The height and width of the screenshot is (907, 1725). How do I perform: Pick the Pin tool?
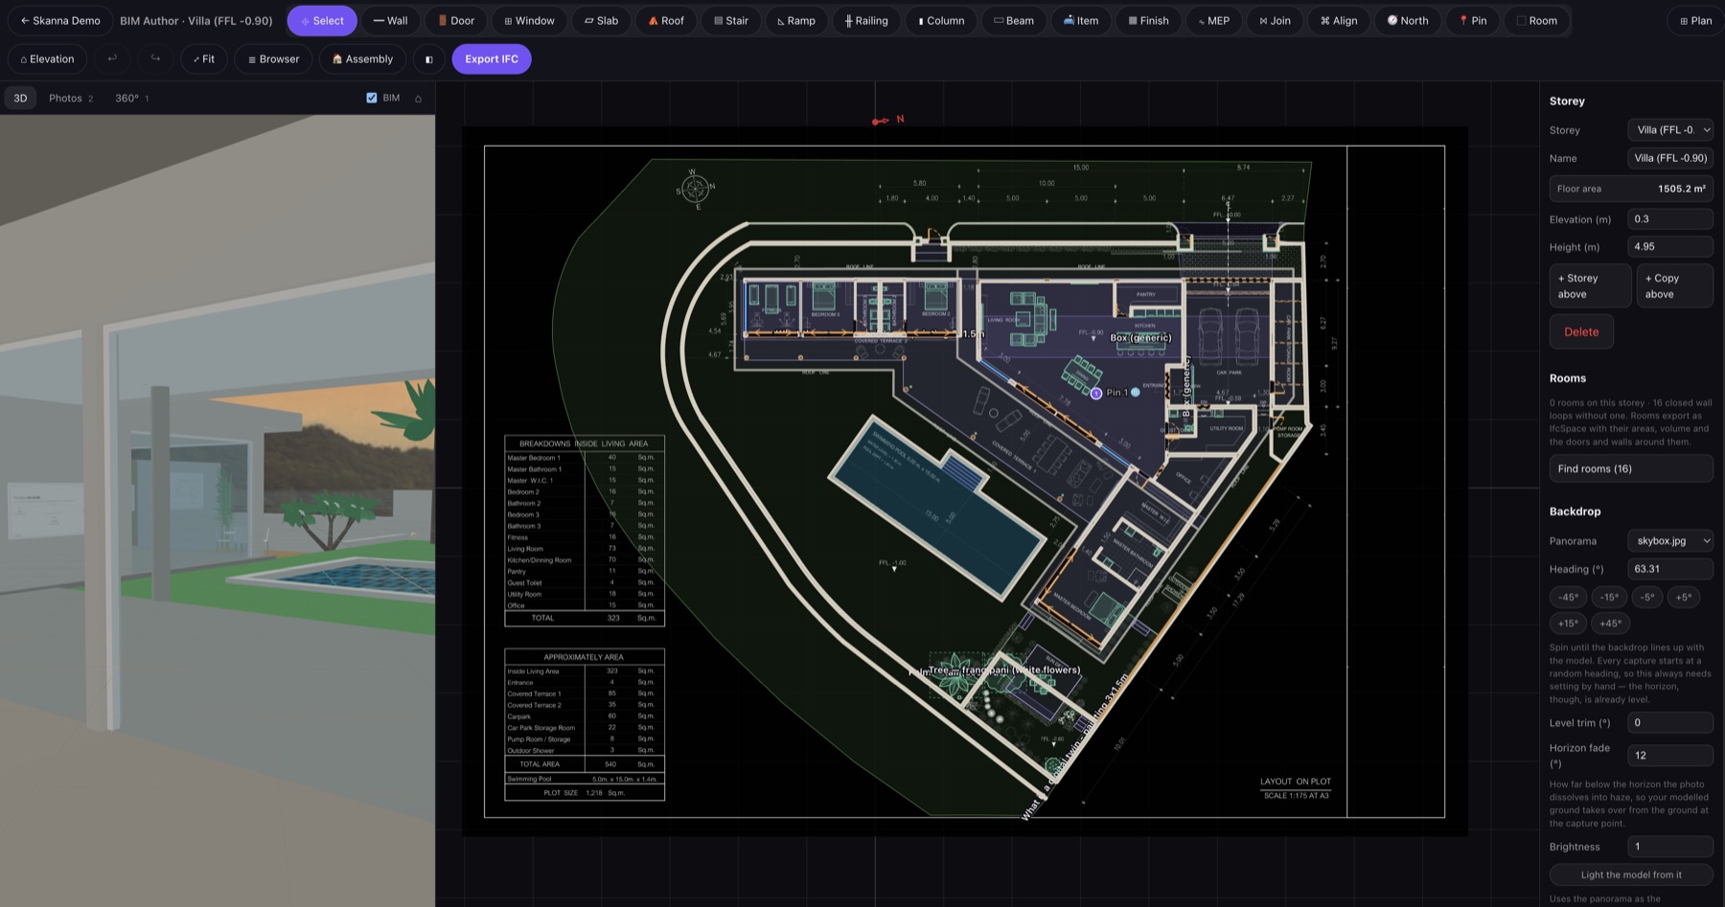(1473, 20)
